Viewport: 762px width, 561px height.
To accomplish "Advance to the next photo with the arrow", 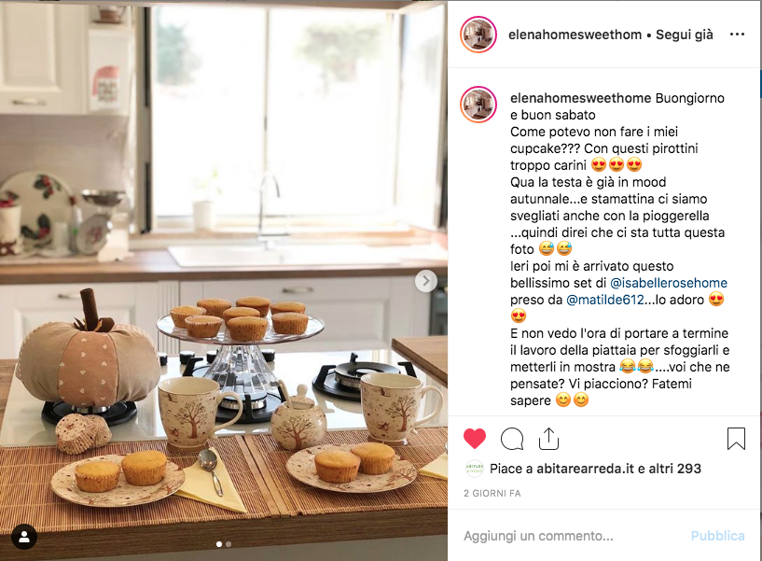I will (426, 281).
